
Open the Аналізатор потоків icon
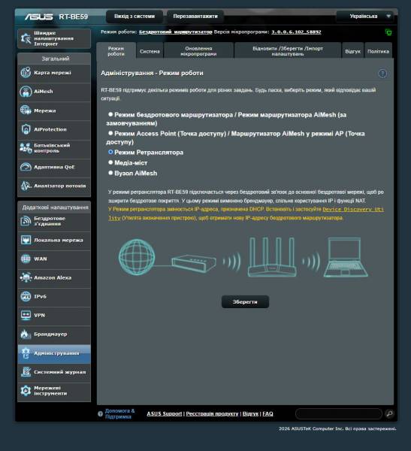point(26,186)
